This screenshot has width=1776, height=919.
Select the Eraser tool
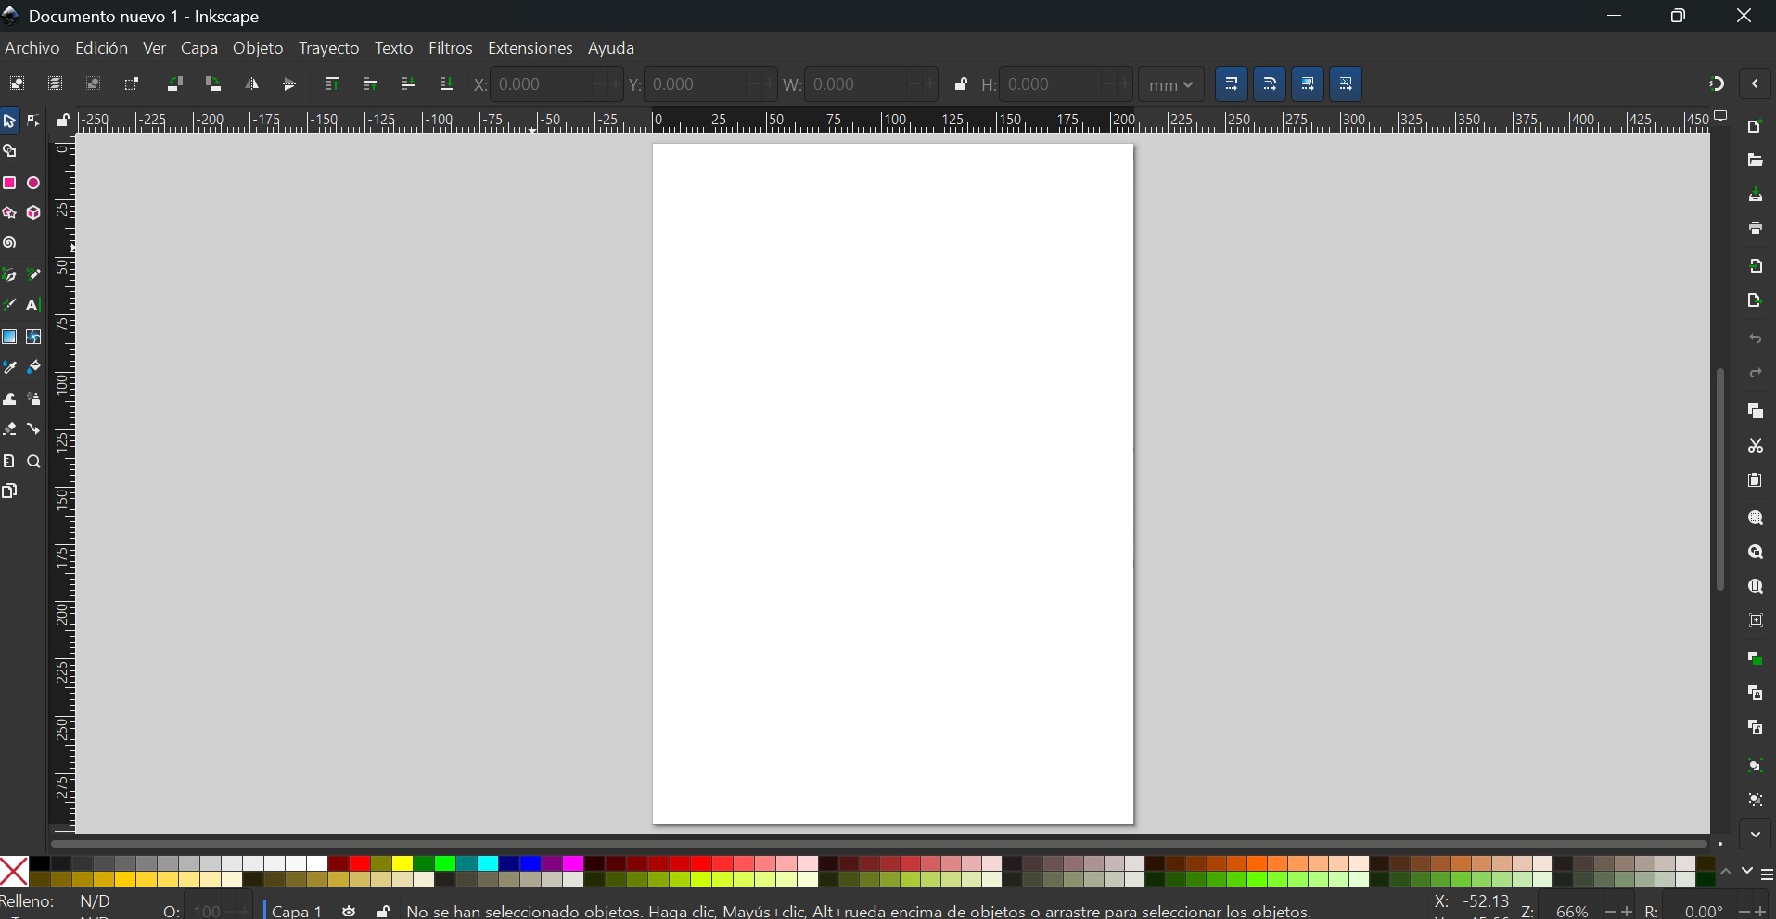click(10, 429)
